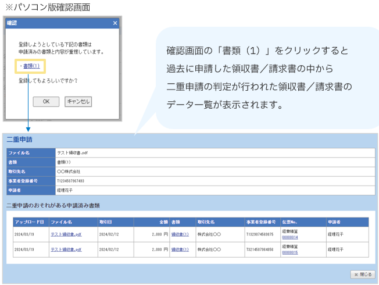Open テスト領収書.pdf in the 00000015 voucher row
This screenshot has width=379, height=285.
(x=66, y=250)
